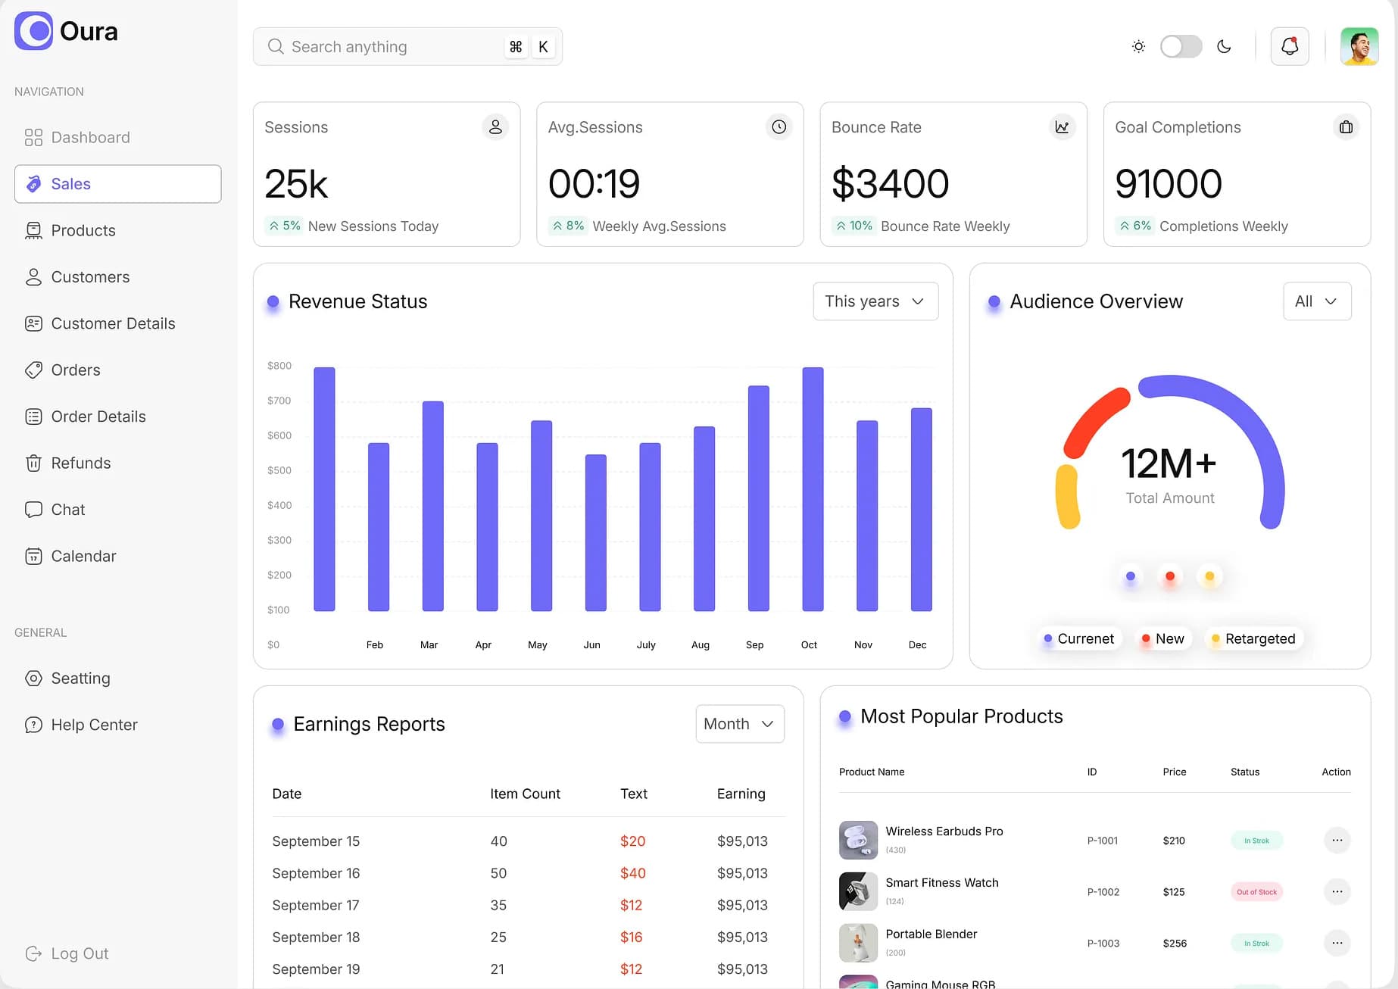
Task: Open the Calendar section
Action: click(x=83, y=555)
